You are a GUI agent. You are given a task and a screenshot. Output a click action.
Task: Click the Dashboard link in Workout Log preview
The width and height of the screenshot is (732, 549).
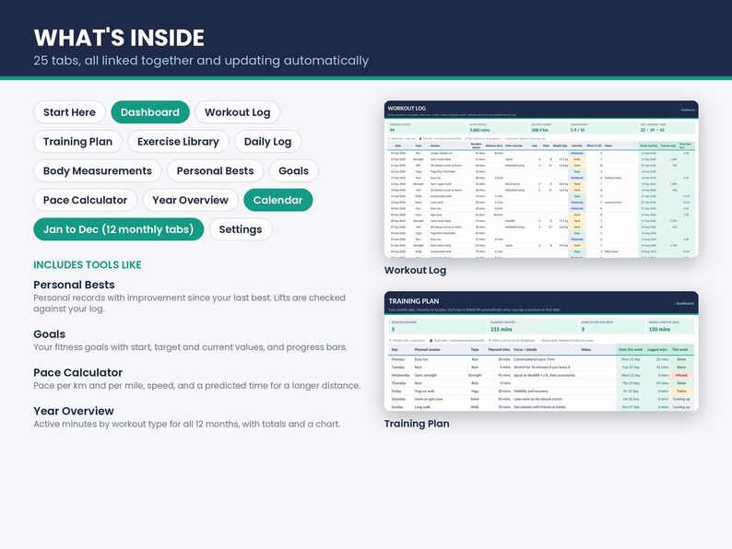pyautogui.click(x=687, y=111)
